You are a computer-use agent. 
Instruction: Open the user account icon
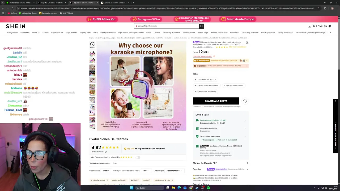point(309,26)
